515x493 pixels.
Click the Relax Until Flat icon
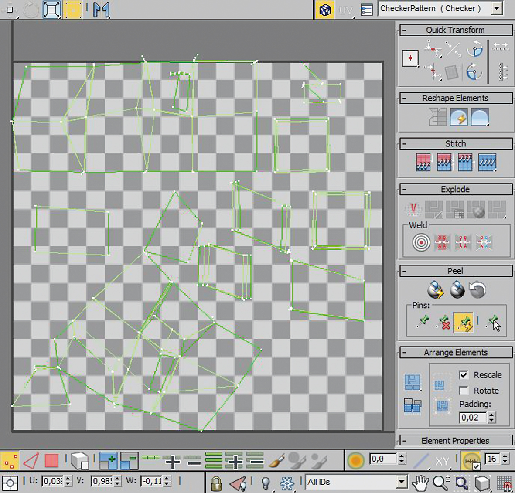[459, 117]
